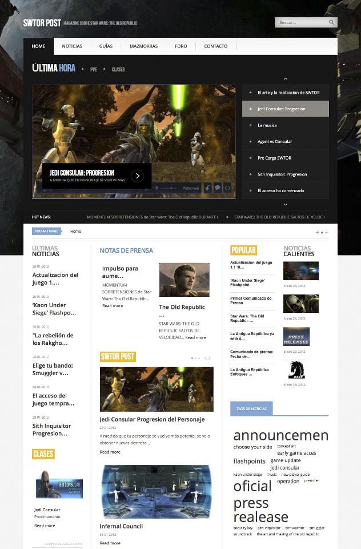
Task: Open the Infernal Council image
Action: pos(157,492)
